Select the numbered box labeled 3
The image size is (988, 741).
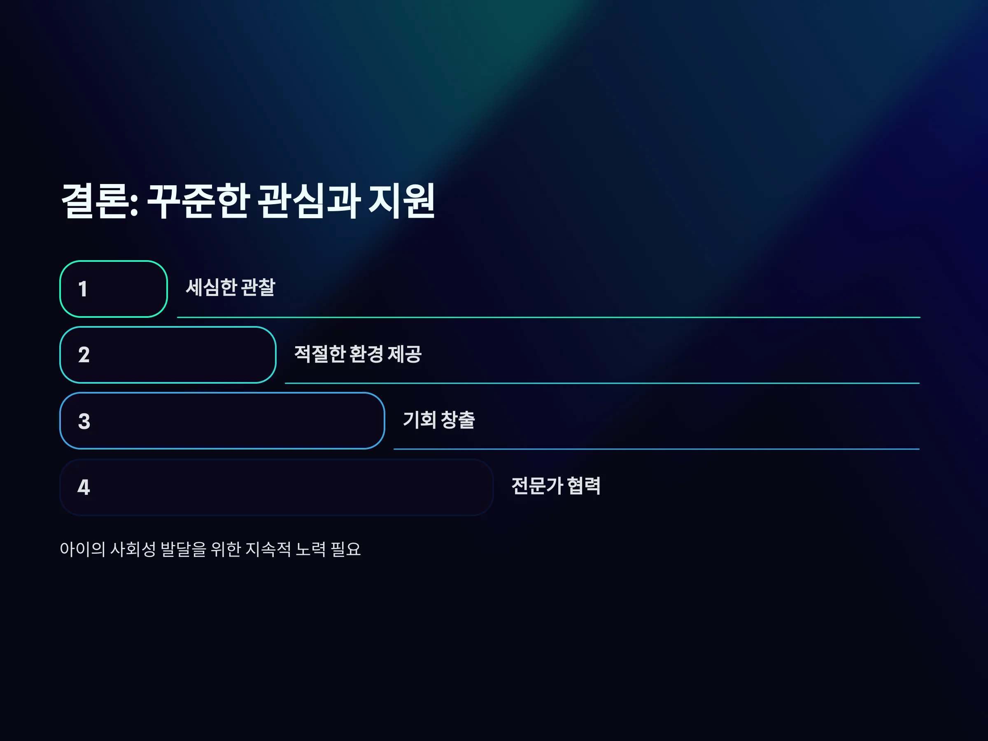tap(222, 421)
